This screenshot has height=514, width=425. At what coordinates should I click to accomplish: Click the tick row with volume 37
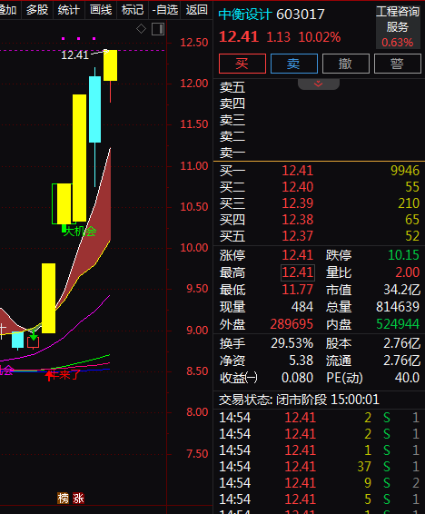click(319, 467)
